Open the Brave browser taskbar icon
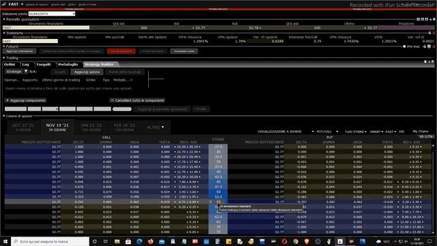The image size is (437, 246). click(x=307, y=241)
